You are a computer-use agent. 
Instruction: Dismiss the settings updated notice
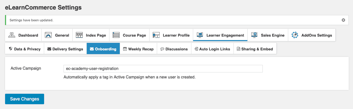pyautogui.click(x=343, y=20)
